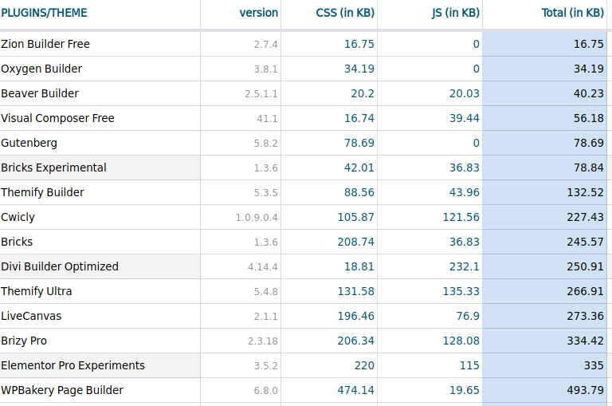Click version 5.8.2 of Gutenberg
The height and width of the screenshot is (406, 612).
pos(266,144)
